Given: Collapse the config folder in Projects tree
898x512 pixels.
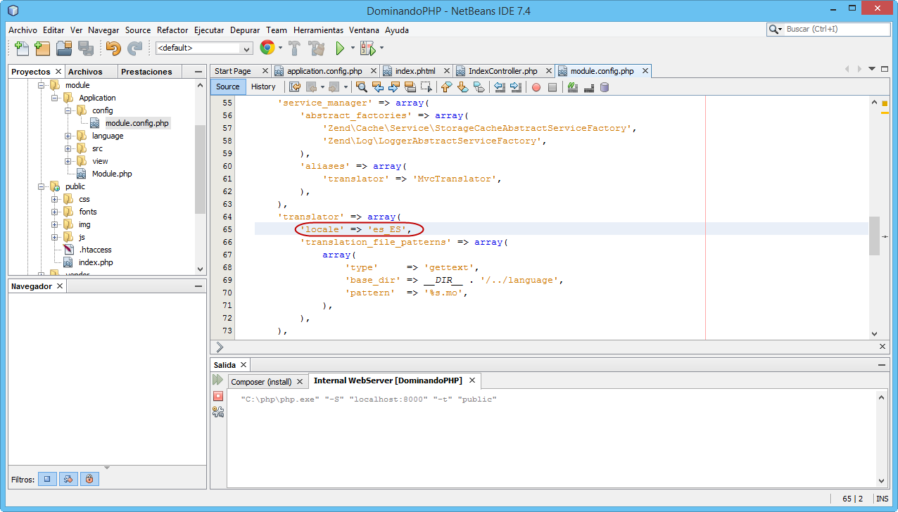Looking at the screenshot, I should [67, 110].
